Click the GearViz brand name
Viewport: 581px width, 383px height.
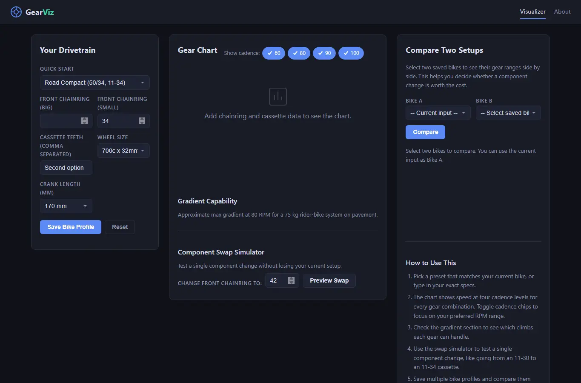point(40,12)
